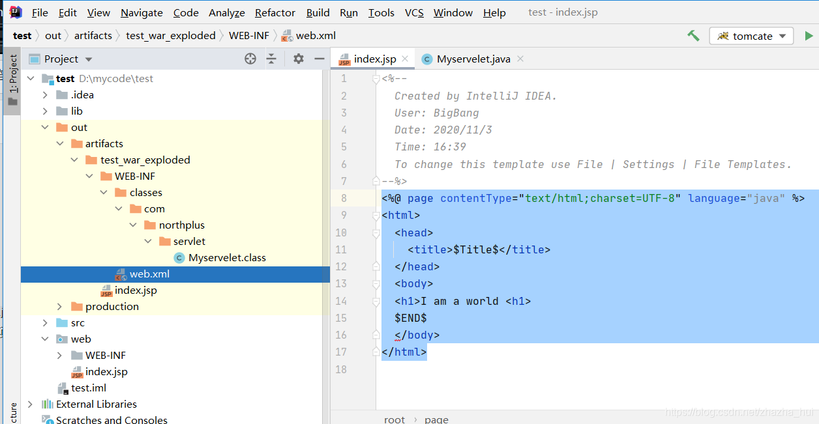This screenshot has width=819, height=424.
Task: Open the Window menu
Action: coord(453,13)
